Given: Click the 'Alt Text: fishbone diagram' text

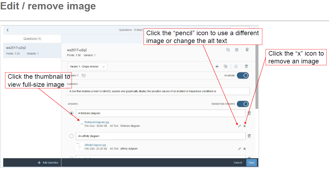Looking at the screenshot, I should coord(125,126).
